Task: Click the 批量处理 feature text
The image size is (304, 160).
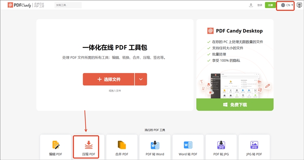Action: [x=219, y=54]
